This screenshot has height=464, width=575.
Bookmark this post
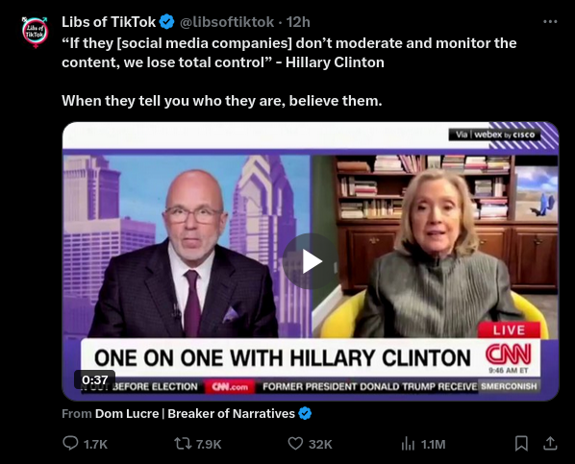(x=521, y=444)
